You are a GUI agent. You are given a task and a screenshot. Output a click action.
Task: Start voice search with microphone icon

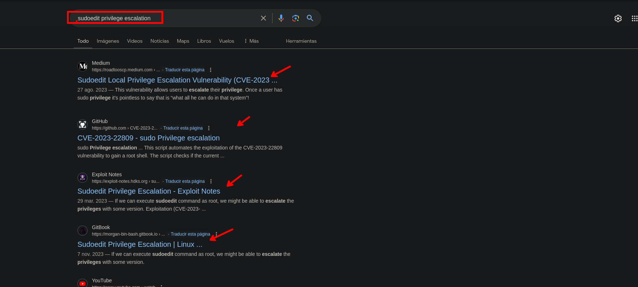(281, 18)
